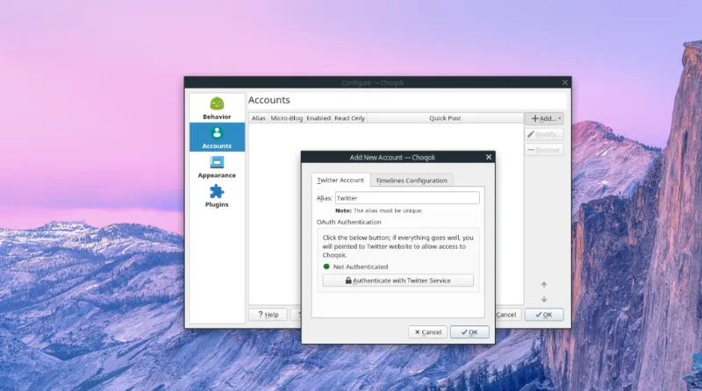Authenticate with Twitter Service button
Viewport: 702px width, 391px height.
[x=398, y=281]
